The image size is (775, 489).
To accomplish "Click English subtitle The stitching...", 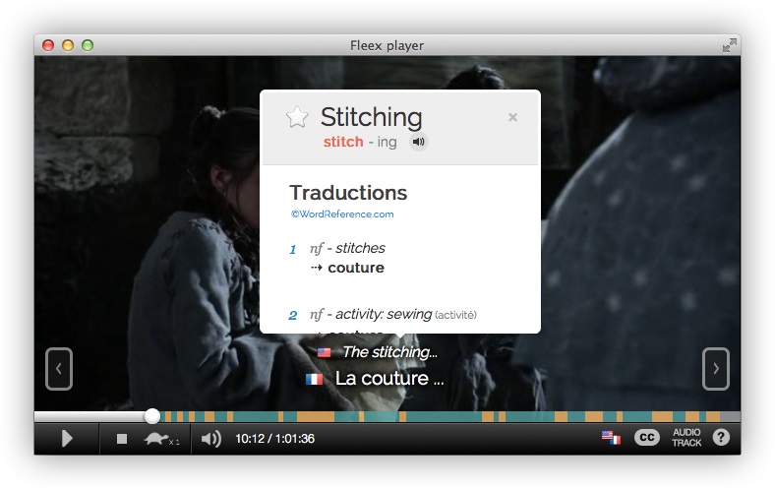I will [389, 352].
